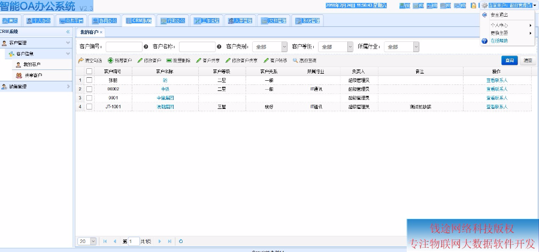Click the 安全退出 logout icon
The height and width of the screenshot is (252, 539).
[x=485, y=15]
